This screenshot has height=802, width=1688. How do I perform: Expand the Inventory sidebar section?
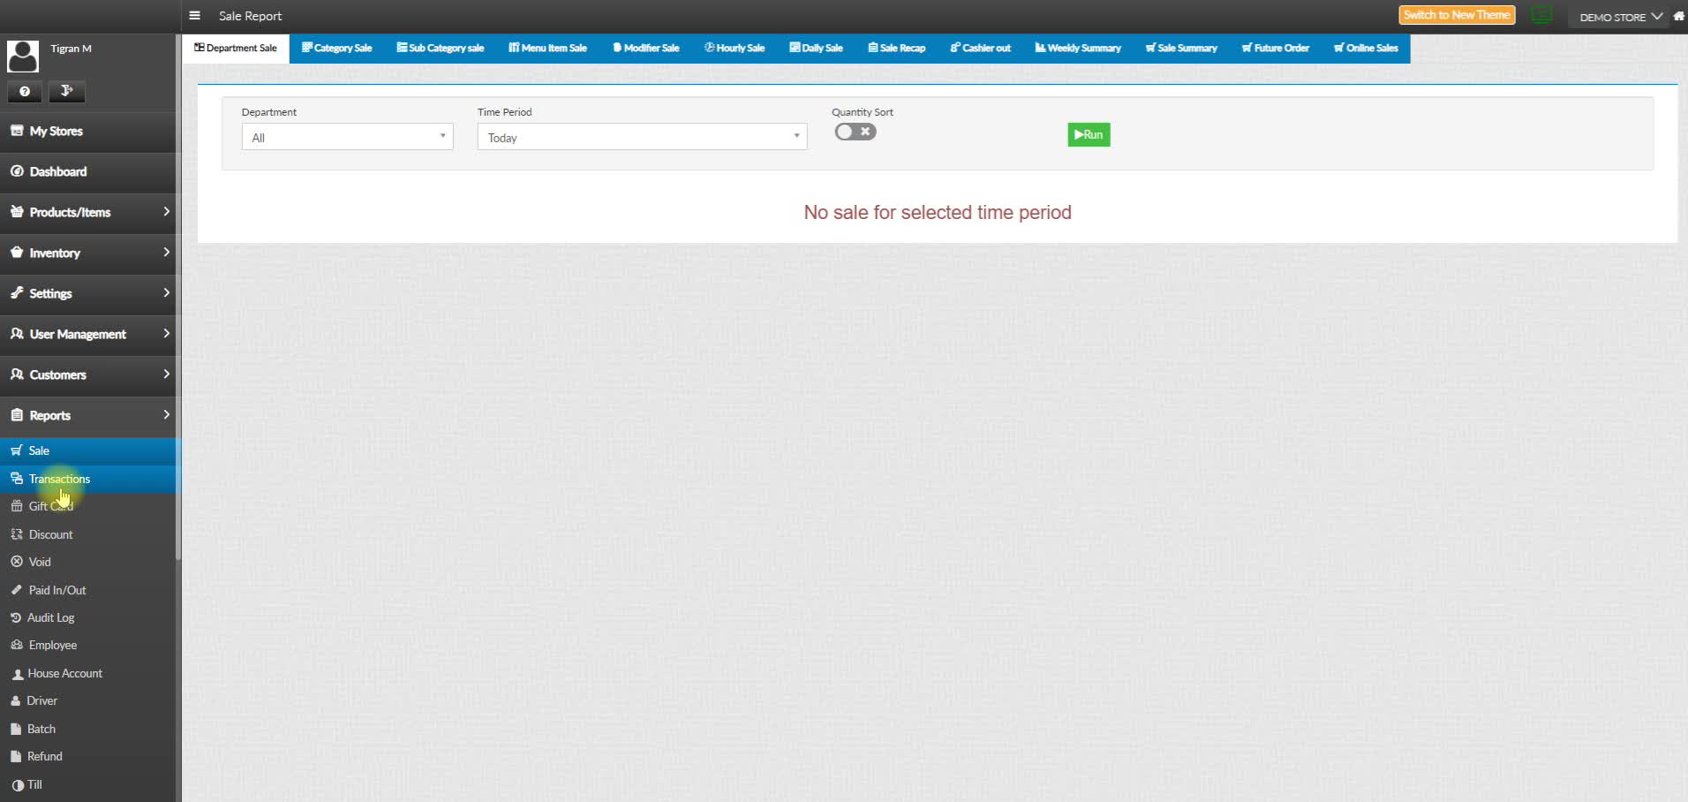(88, 253)
